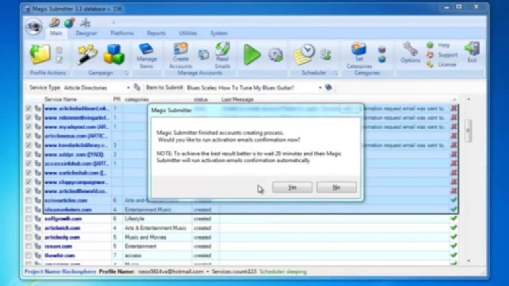Select the ideamarketers.com row
Image resolution: width=509 pixels, height=286 pixels.
point(242,209)
